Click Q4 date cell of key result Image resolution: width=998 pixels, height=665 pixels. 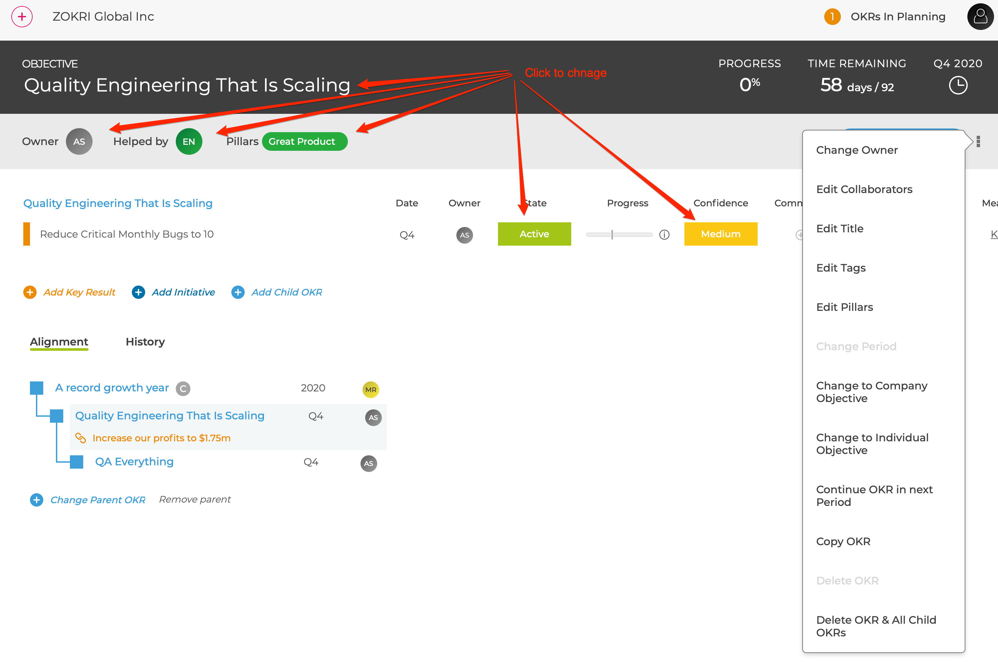[407, 235]
